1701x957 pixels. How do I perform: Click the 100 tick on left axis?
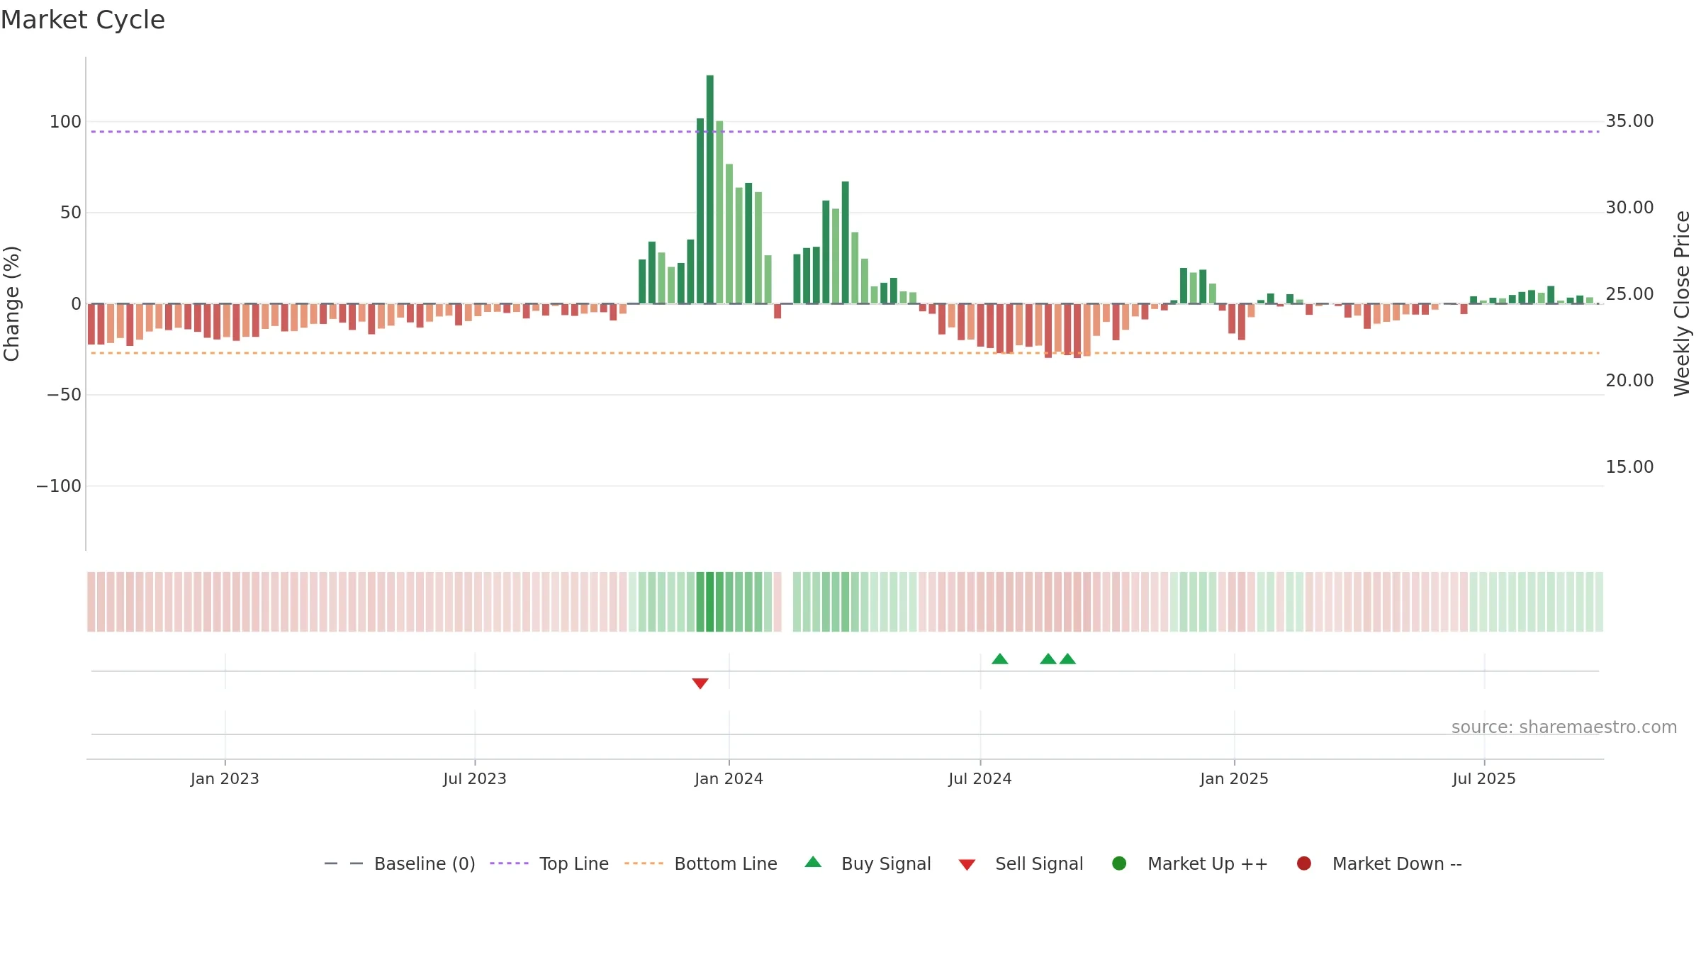[x=65, y=122]
